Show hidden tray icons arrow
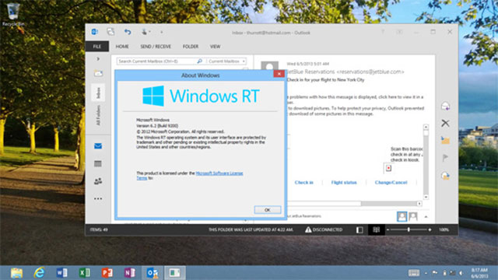The image size is (498, 280). click(x=426, y=273)
